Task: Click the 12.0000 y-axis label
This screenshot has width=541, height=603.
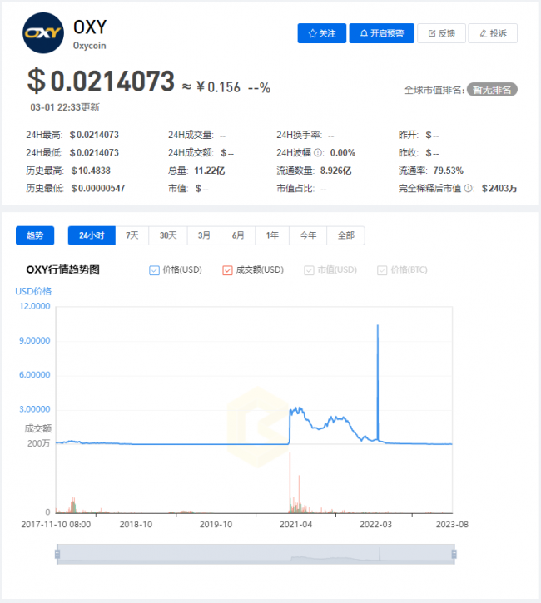Action: point(35,306)
